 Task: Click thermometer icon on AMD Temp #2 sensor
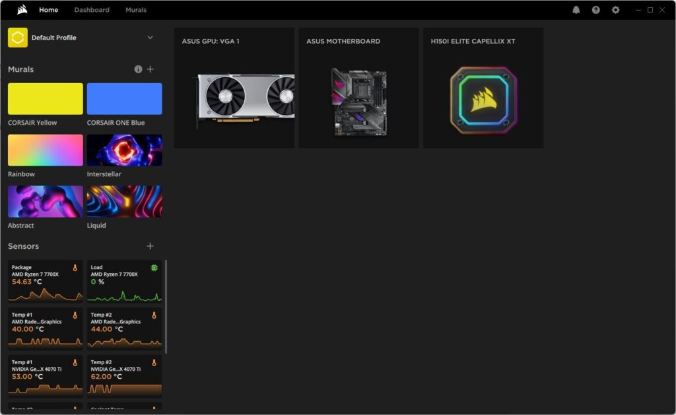(x=154, y=315)
